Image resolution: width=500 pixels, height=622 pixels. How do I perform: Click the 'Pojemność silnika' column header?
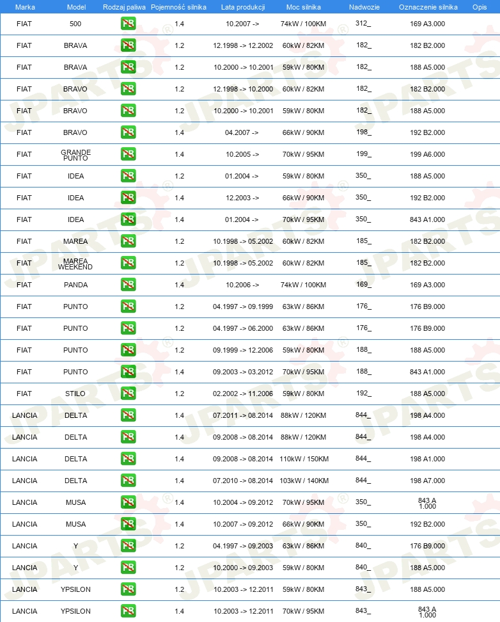point(178,7)
